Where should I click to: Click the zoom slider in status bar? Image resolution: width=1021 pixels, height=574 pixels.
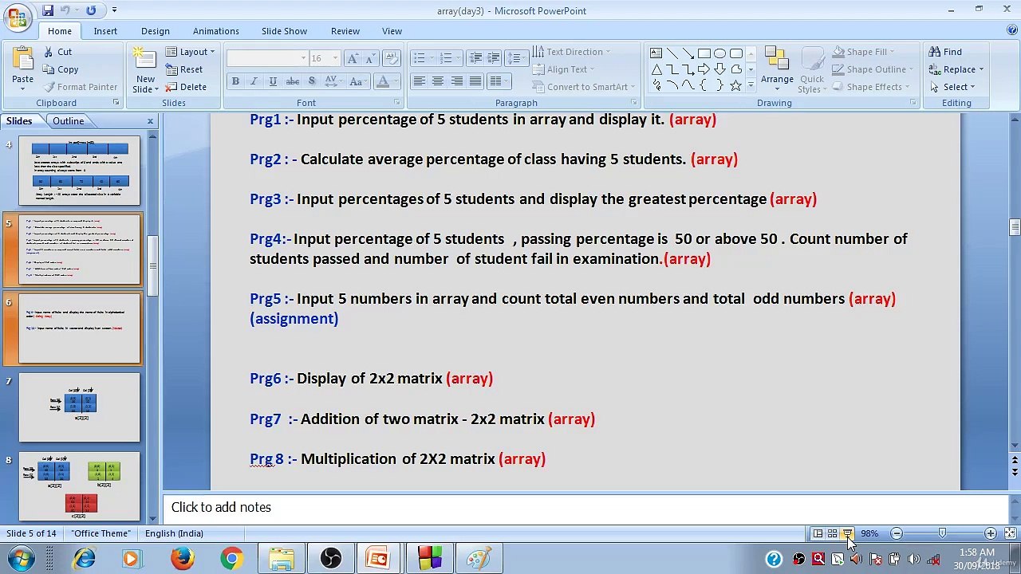tap(943, 533)
